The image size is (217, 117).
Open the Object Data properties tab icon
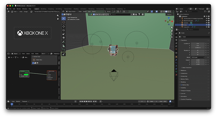tap(176, 72)
